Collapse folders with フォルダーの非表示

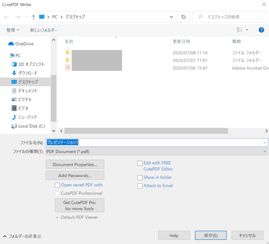click(22, 236)
